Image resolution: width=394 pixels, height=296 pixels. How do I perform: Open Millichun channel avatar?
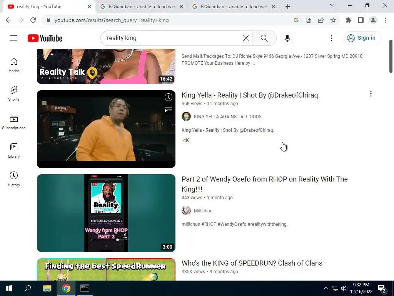point(186,210)
